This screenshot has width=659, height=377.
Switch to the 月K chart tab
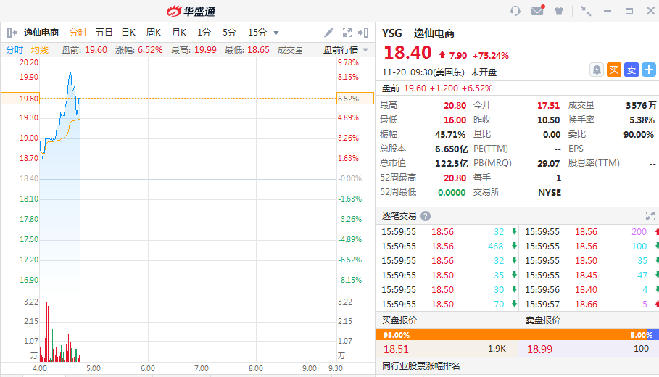coord(179,33)
